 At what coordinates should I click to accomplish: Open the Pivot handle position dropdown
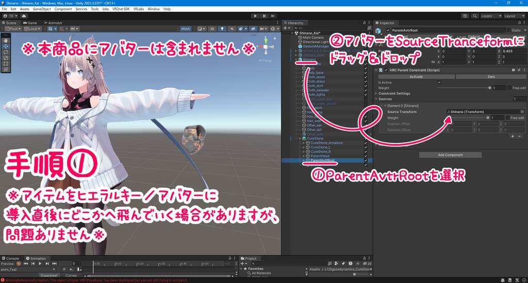tap(13, 29)
